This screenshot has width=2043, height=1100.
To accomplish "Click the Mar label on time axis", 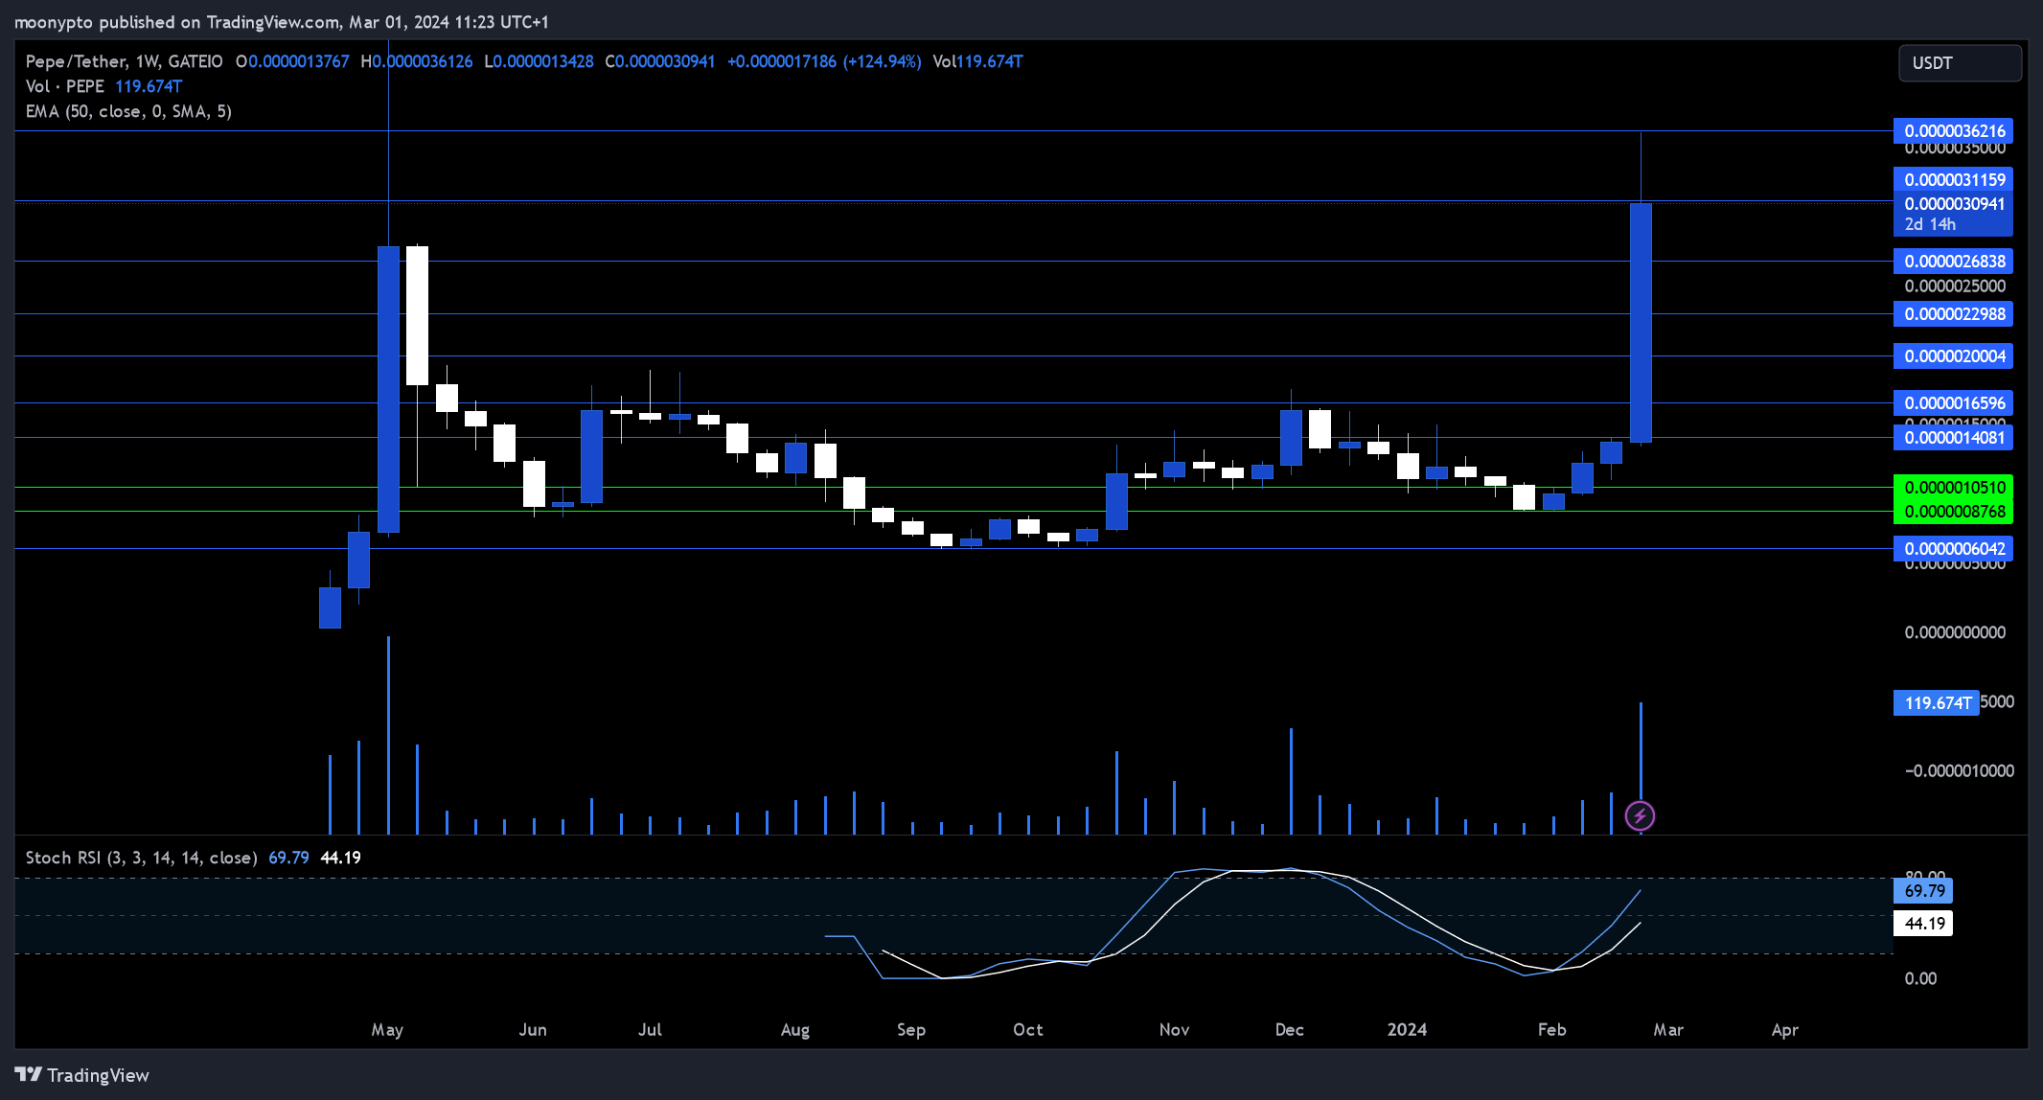I will pyautogui.click(x=1668, y=1030).
